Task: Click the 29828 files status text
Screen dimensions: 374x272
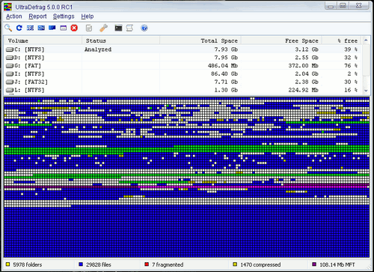Action: click(x=99, y=265)
